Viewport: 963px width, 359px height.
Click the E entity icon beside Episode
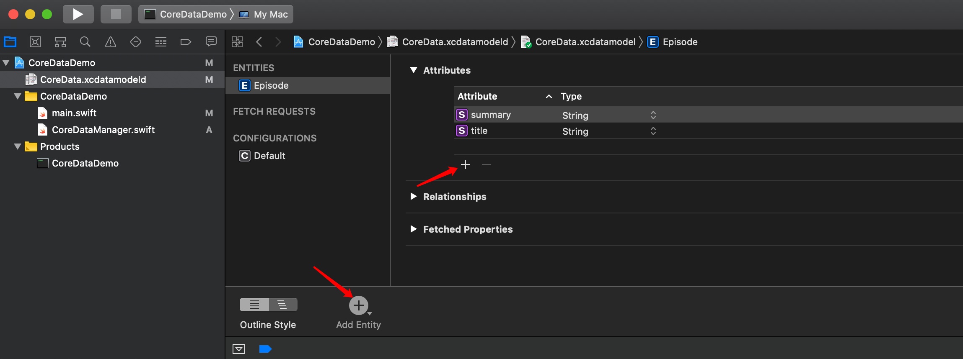[245, 85]
